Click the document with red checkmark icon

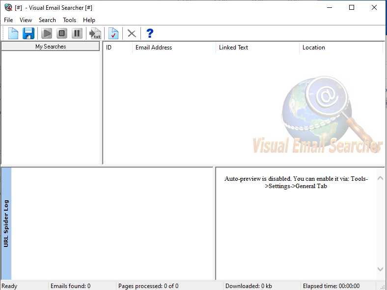tap(113, 33)
